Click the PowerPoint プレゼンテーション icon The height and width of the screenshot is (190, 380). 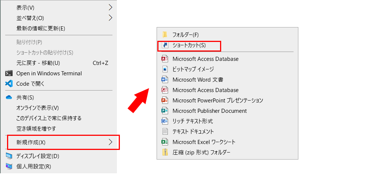tap(165, 100)
